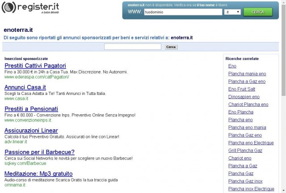Open the Prestiti a Pensionati ad link
Viewport: 286px width, 193px height.
pyautogui.click(x=31, y=109)
